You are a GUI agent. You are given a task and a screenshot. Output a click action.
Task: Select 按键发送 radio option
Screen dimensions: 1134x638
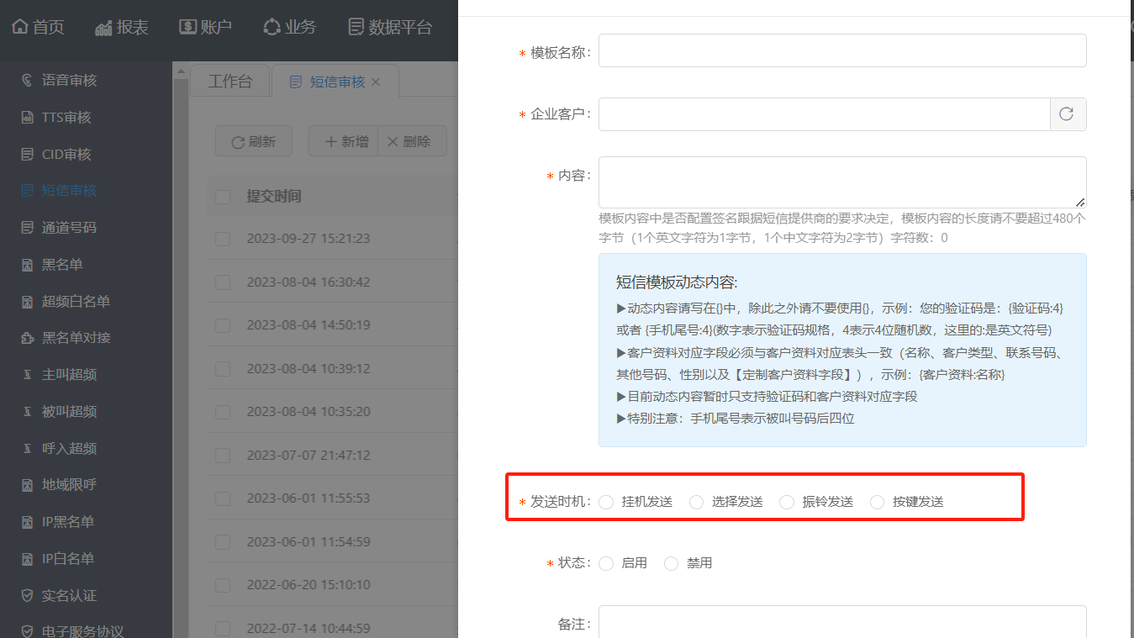[877, 503]
